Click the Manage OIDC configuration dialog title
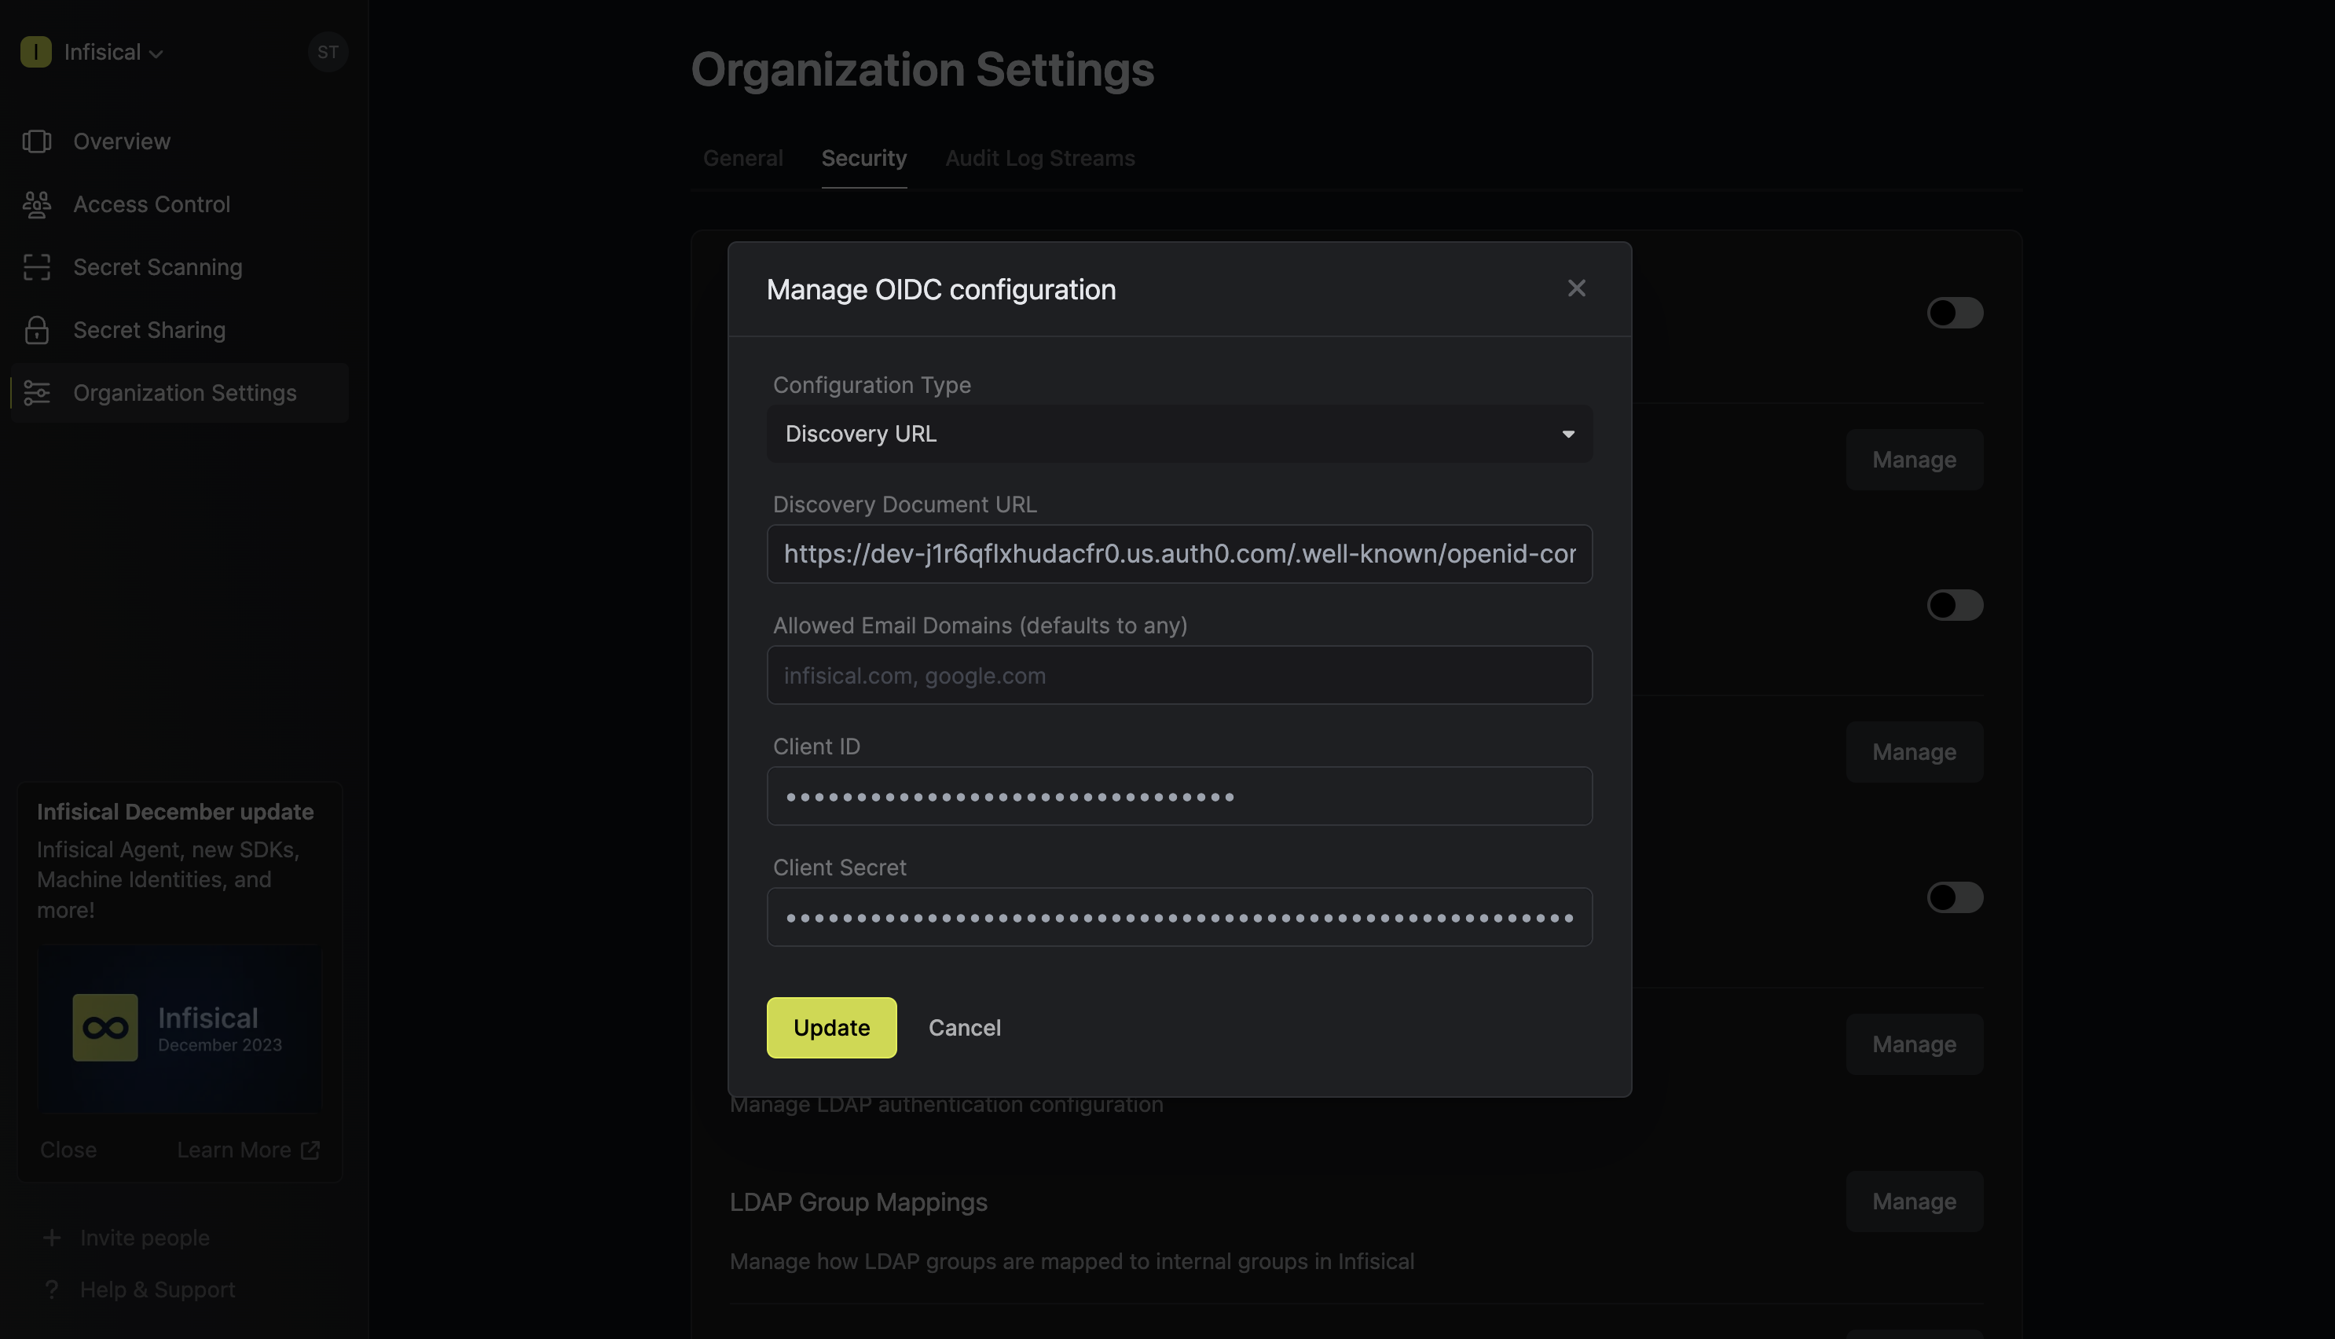The width and height of the screenshot is (2335, 1339). 940,290
